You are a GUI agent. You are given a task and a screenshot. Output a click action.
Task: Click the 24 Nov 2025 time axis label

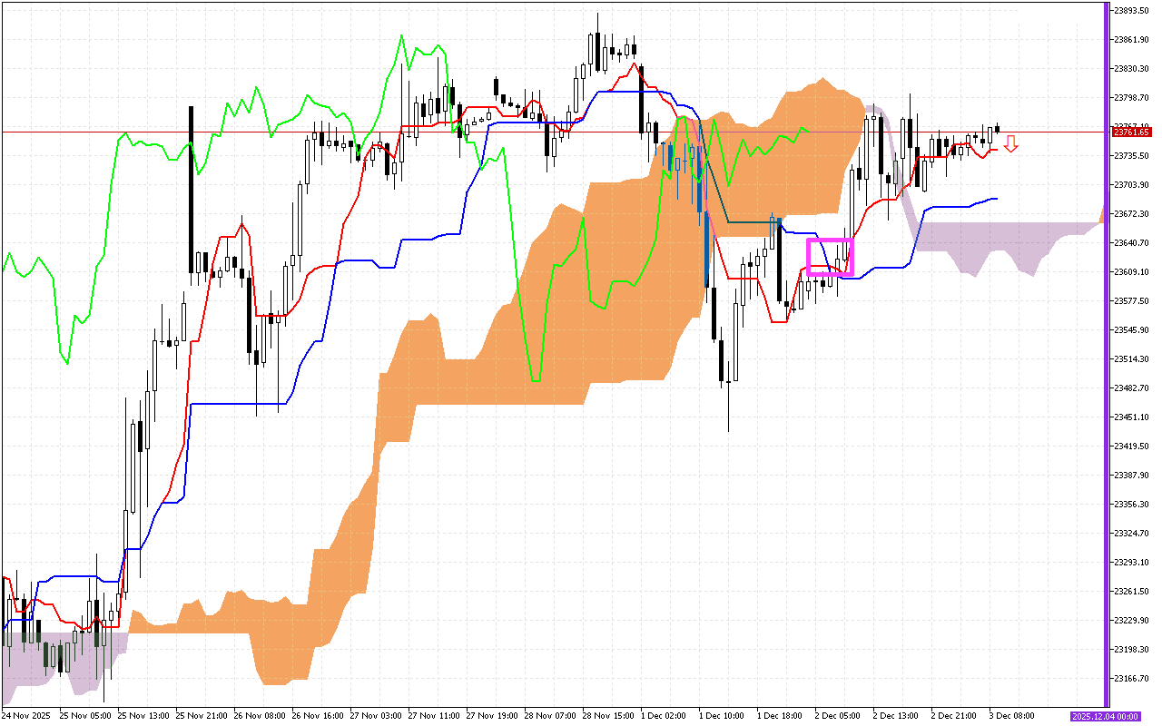point(28,716)
